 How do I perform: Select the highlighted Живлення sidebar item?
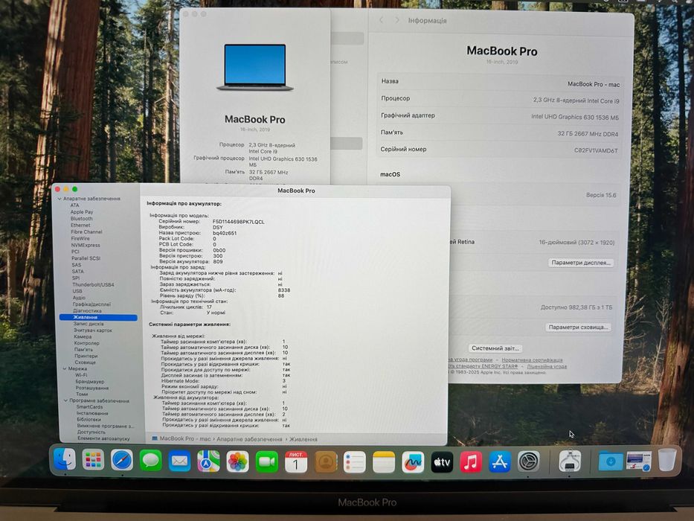click(98, 317)
